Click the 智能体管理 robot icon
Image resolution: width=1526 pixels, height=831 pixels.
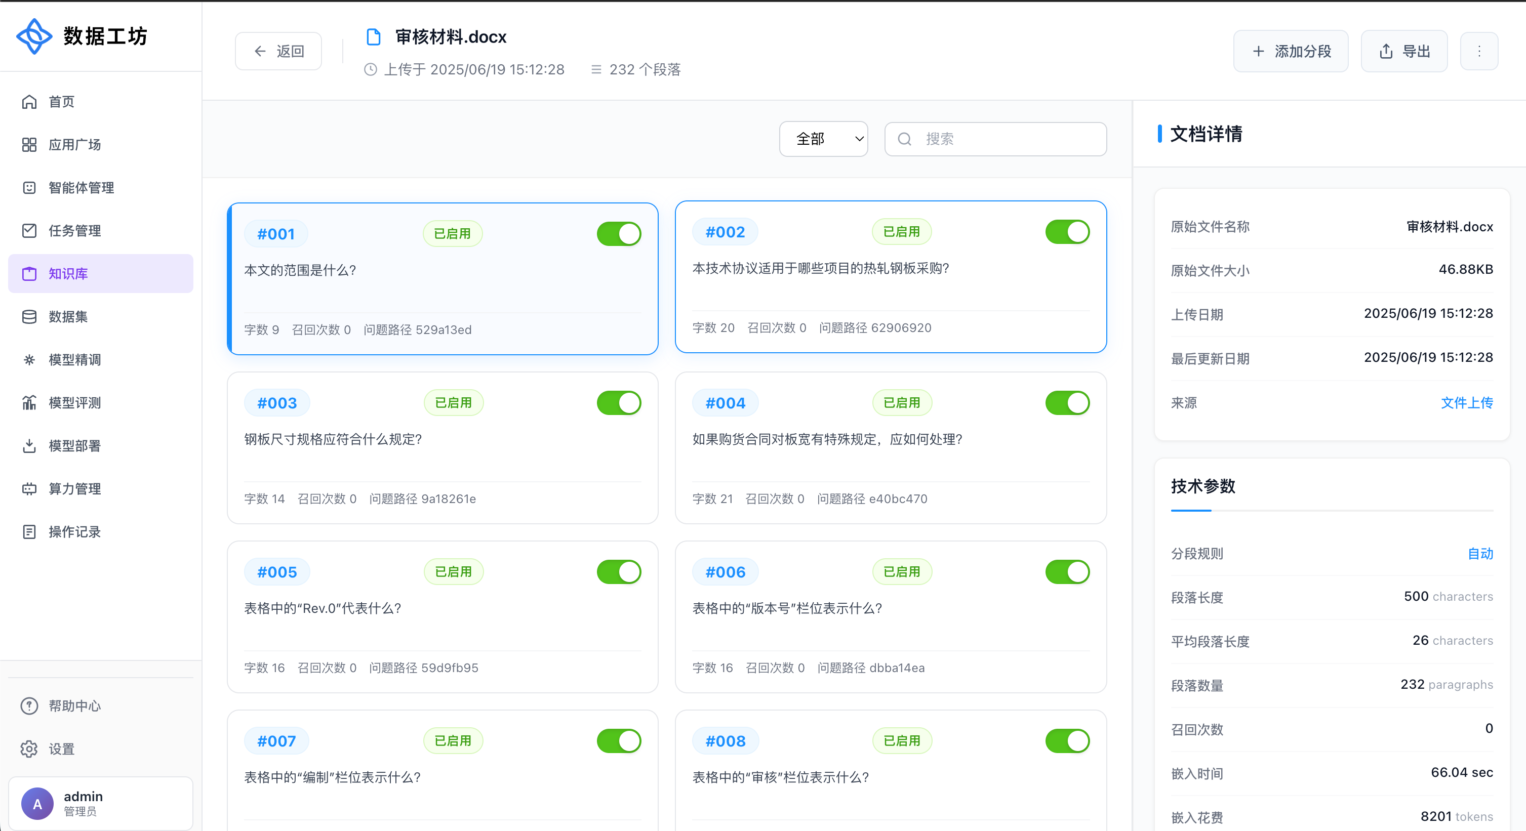29,188
